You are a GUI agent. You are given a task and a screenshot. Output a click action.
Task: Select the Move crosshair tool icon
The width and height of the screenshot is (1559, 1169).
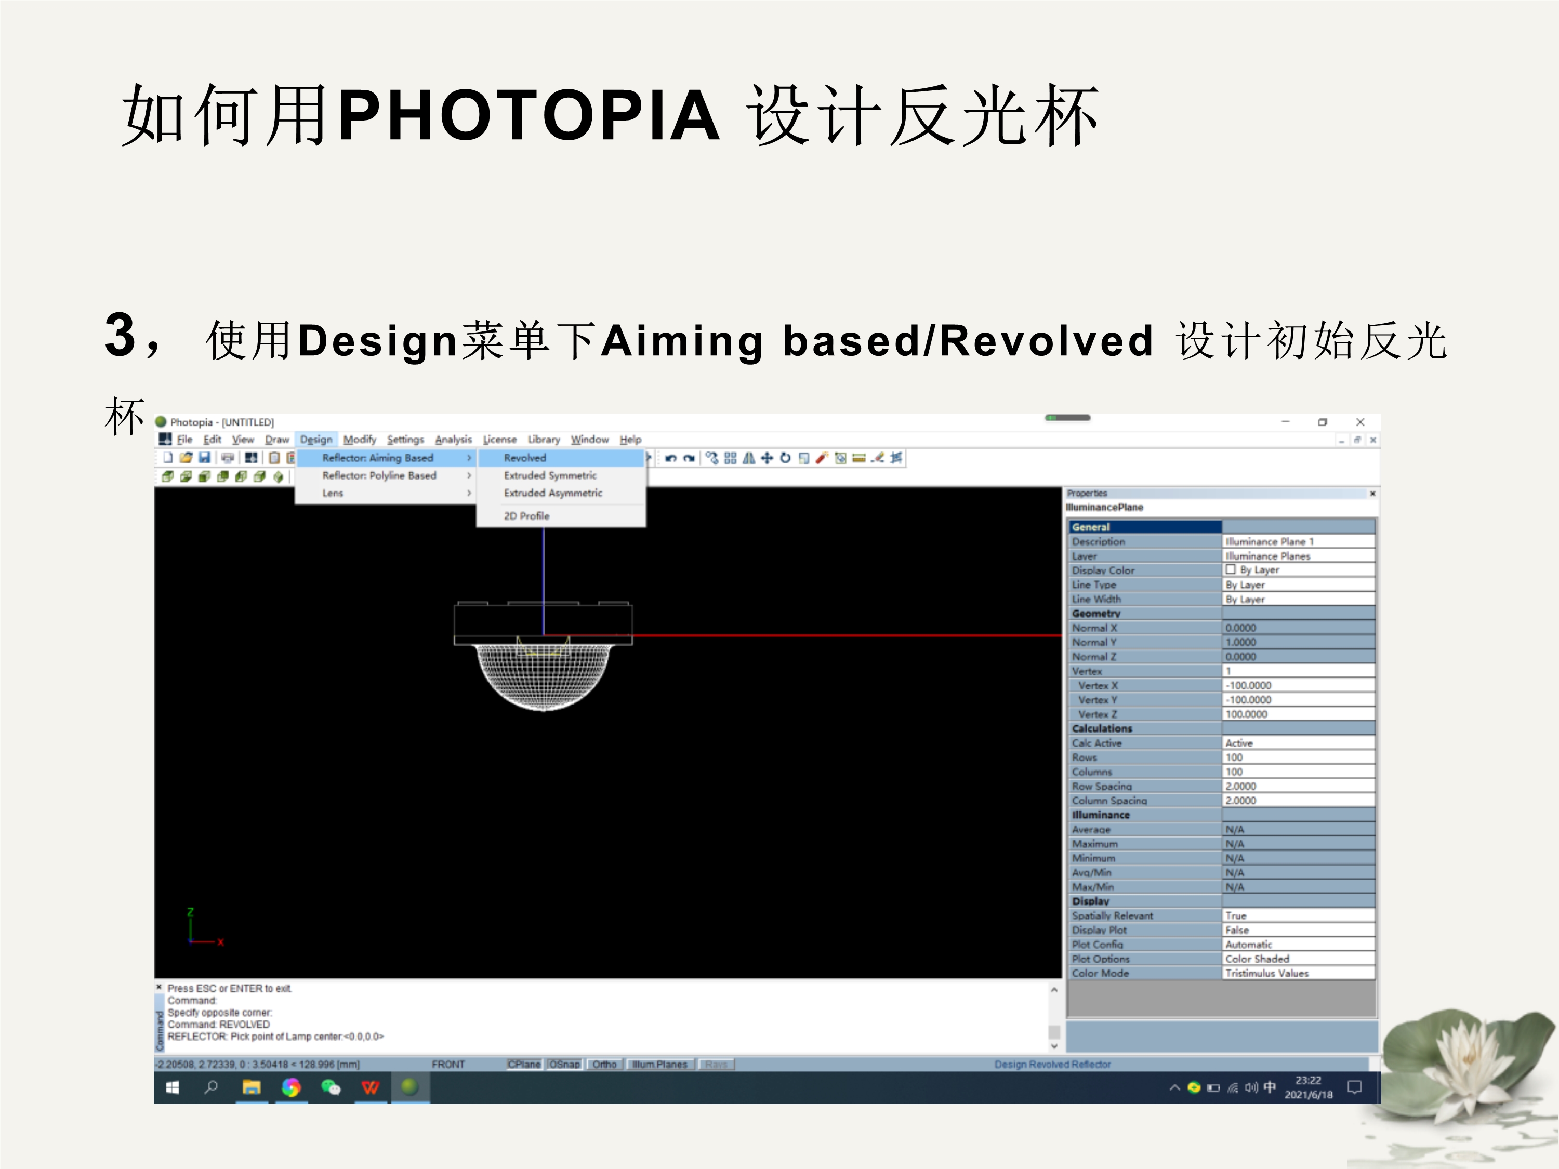point(767,458)
